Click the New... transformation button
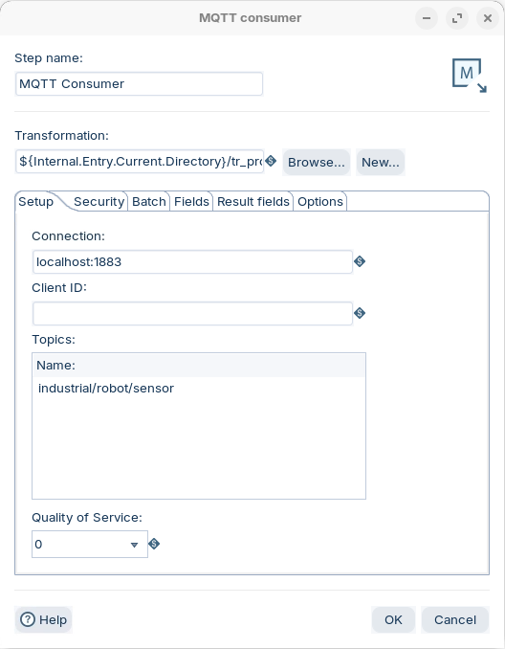This screenshot has width=505, height=649. tap(381, 163)
